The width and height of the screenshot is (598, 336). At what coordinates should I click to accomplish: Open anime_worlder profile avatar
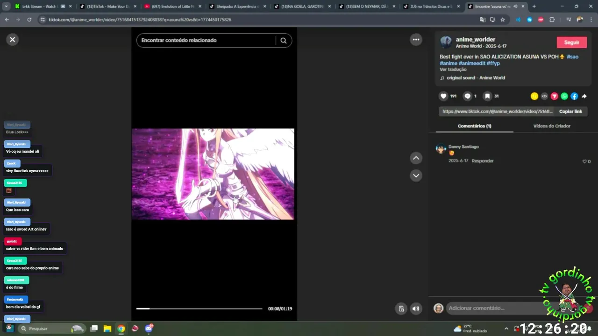point(446,42)
